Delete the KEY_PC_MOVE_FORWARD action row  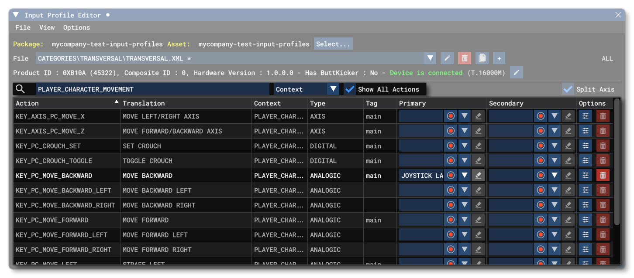pos(603,220)
